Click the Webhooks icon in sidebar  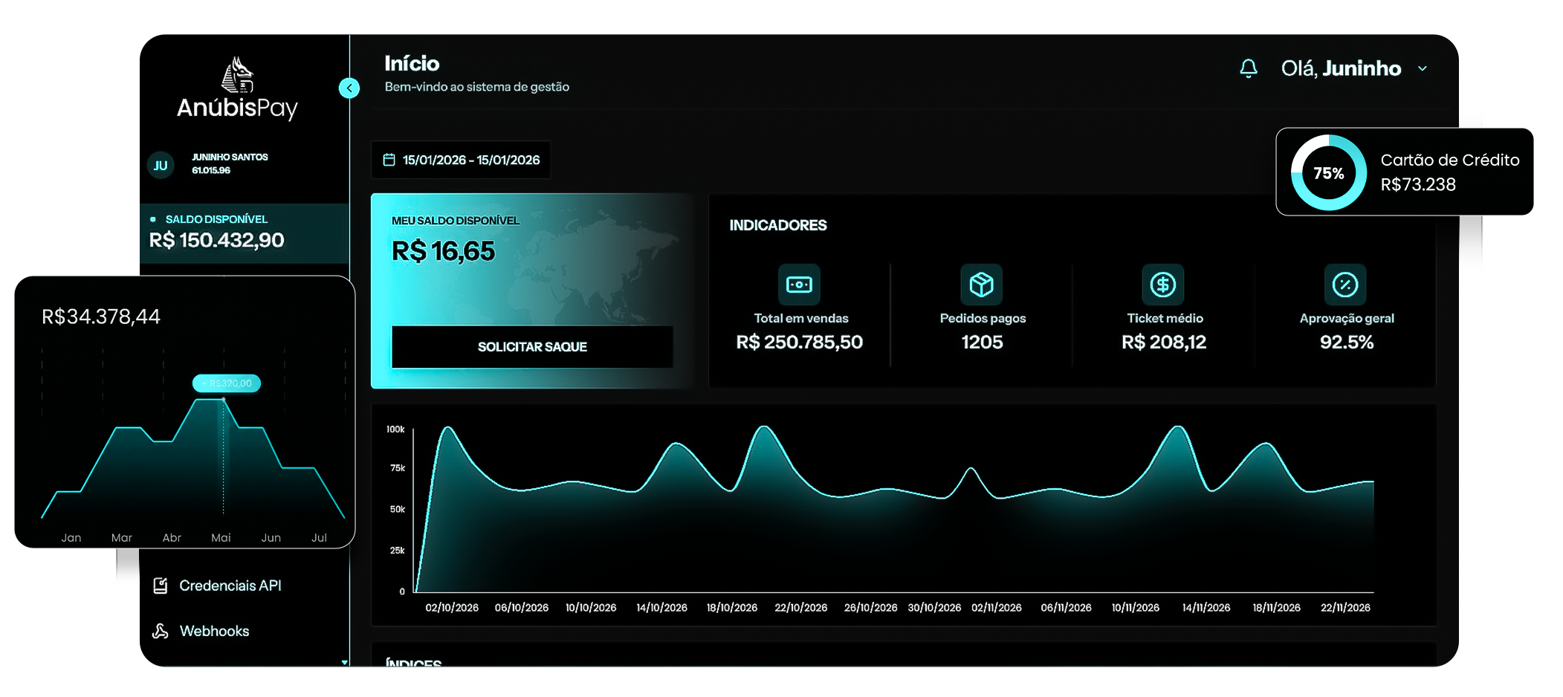(160, 631)
